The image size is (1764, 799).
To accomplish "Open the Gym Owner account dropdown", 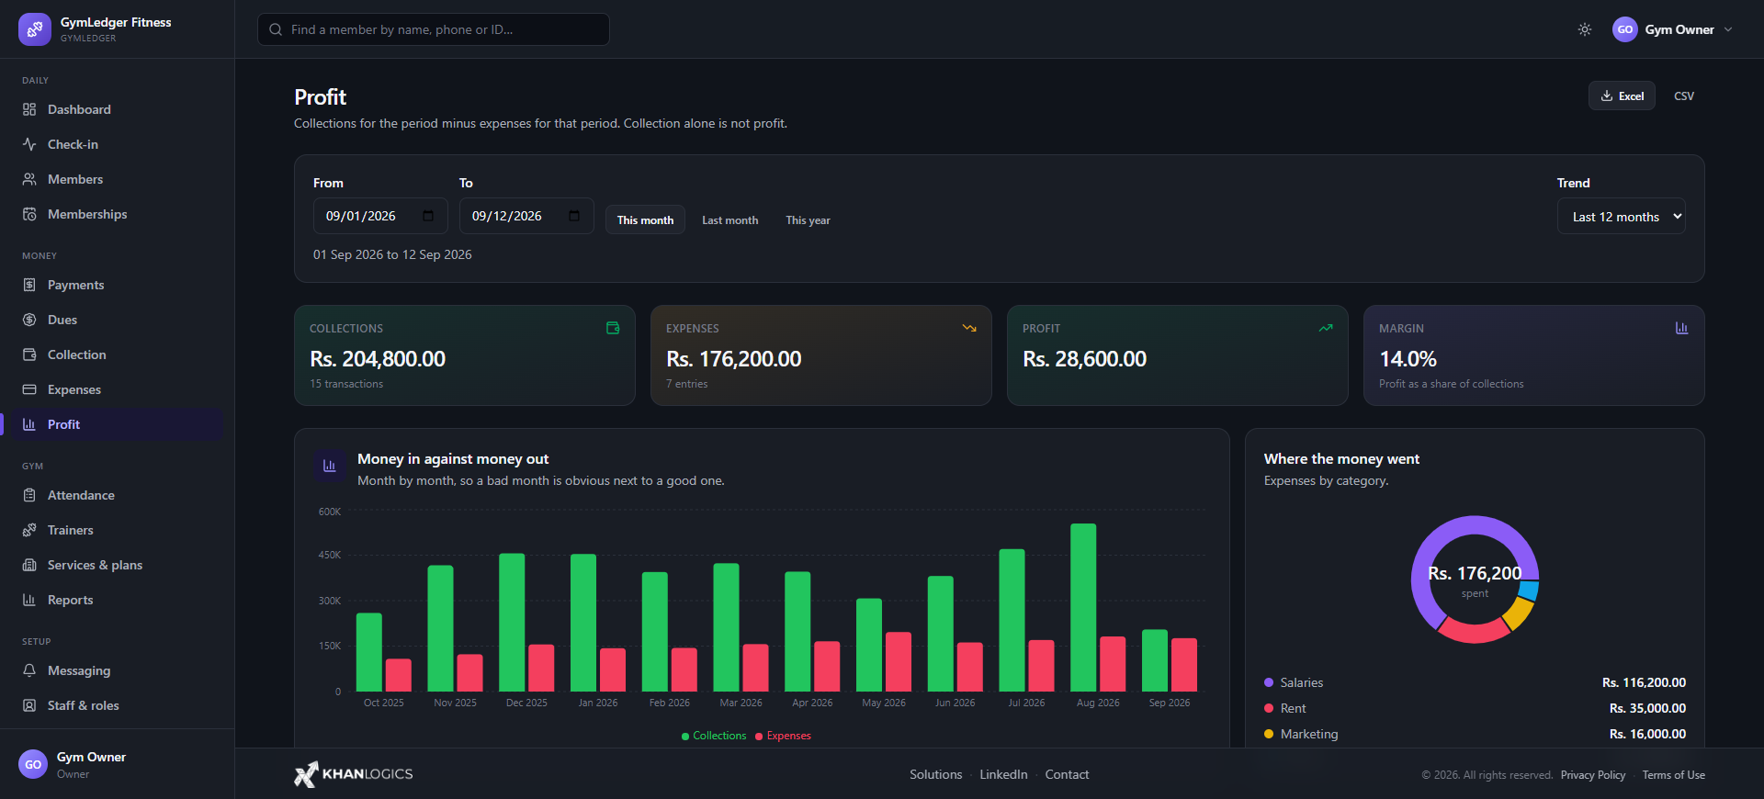I will click(x=1673, y=29).
